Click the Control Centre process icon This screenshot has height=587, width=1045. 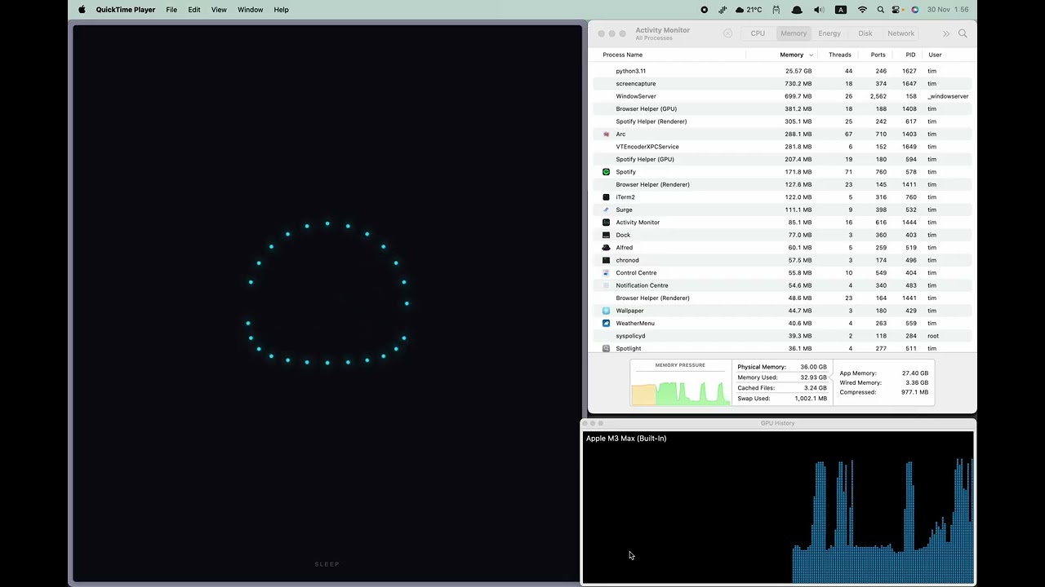point(606,273)
